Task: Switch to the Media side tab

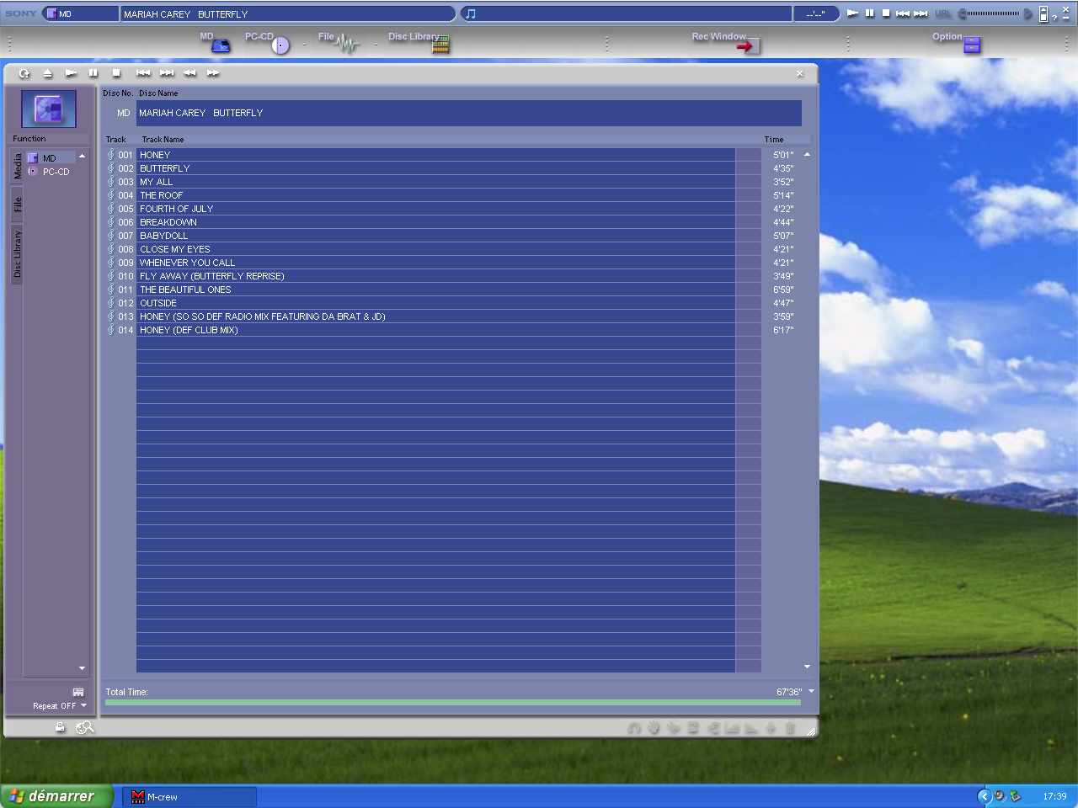Action: (x=17, y=166)
